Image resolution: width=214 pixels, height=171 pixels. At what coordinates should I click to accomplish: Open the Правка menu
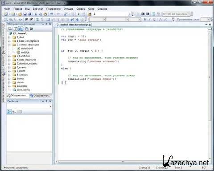(18, 9)
